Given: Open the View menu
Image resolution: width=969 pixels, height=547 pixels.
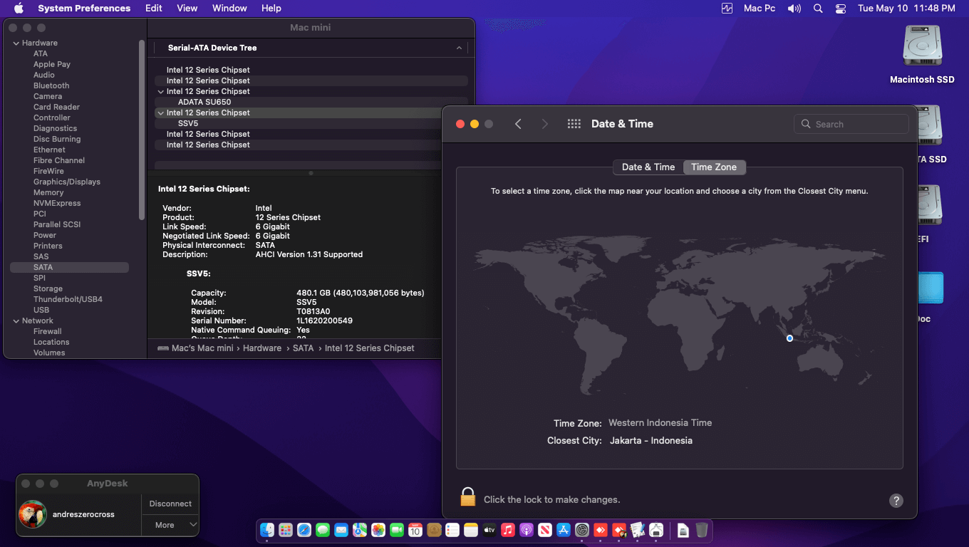Looking at the screenshot, I should (187, 9).
